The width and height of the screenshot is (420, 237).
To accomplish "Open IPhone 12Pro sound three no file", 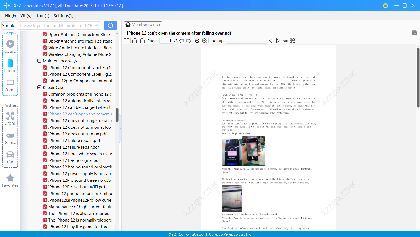I will [x=77, y=180].
